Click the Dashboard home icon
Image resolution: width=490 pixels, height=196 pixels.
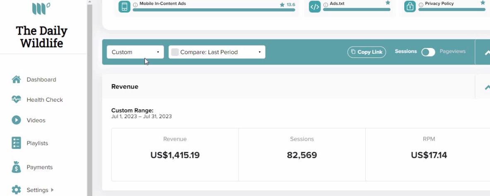point(16,79)
